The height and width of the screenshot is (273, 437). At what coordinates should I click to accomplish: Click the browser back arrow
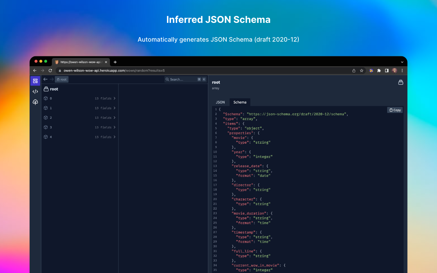(34, 70)
